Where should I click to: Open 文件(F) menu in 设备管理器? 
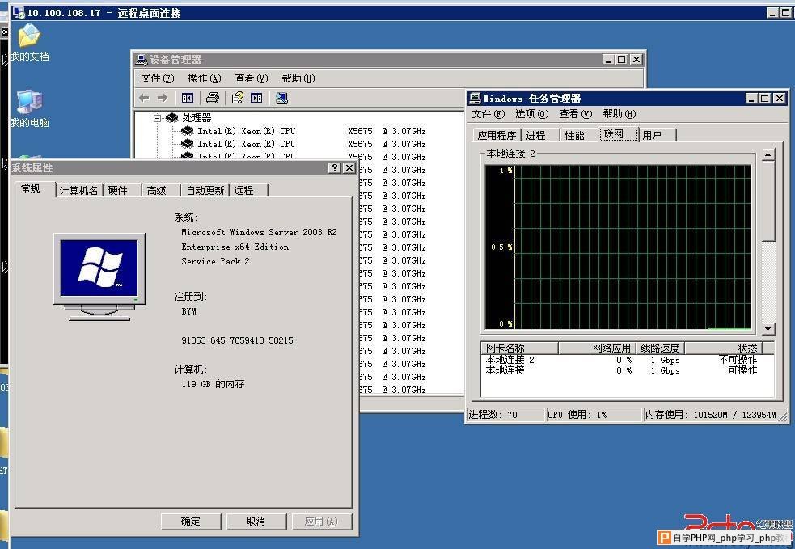(x=157, y=78)
